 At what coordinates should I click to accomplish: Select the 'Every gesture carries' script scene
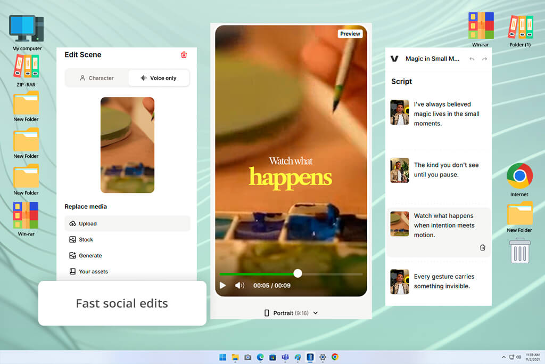[x=439, y=281]
